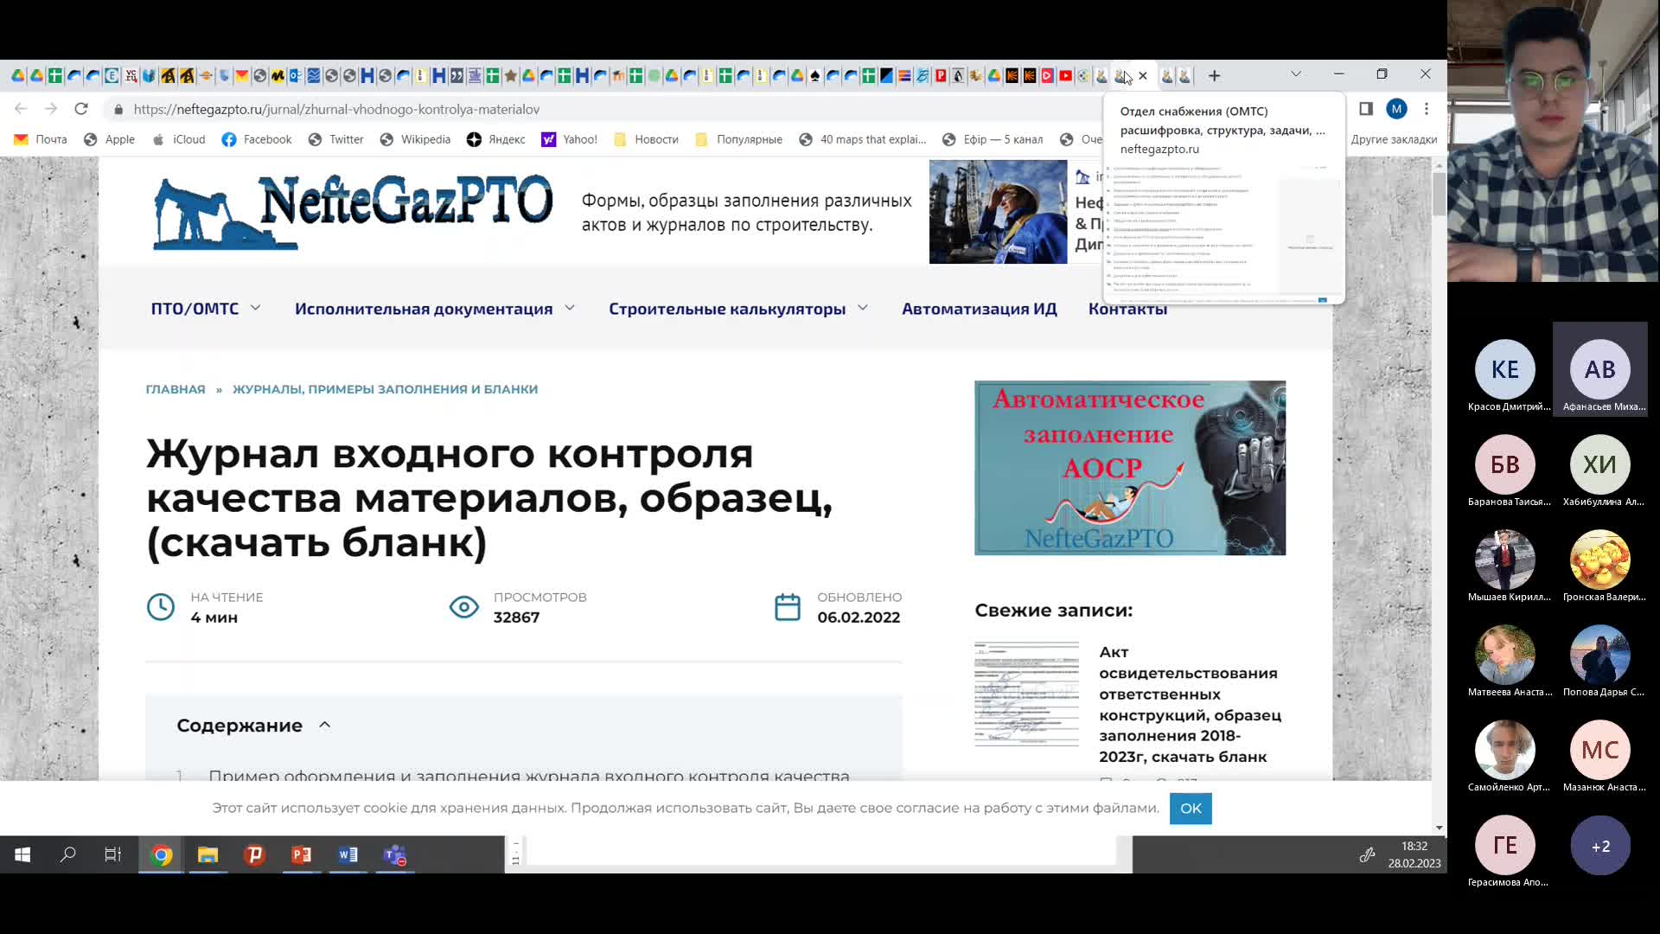The width and height of the screenshot is (1660, 934).
Task: Expand the ПТО/ОМТС menu
Action: click(x=206, y=309)
